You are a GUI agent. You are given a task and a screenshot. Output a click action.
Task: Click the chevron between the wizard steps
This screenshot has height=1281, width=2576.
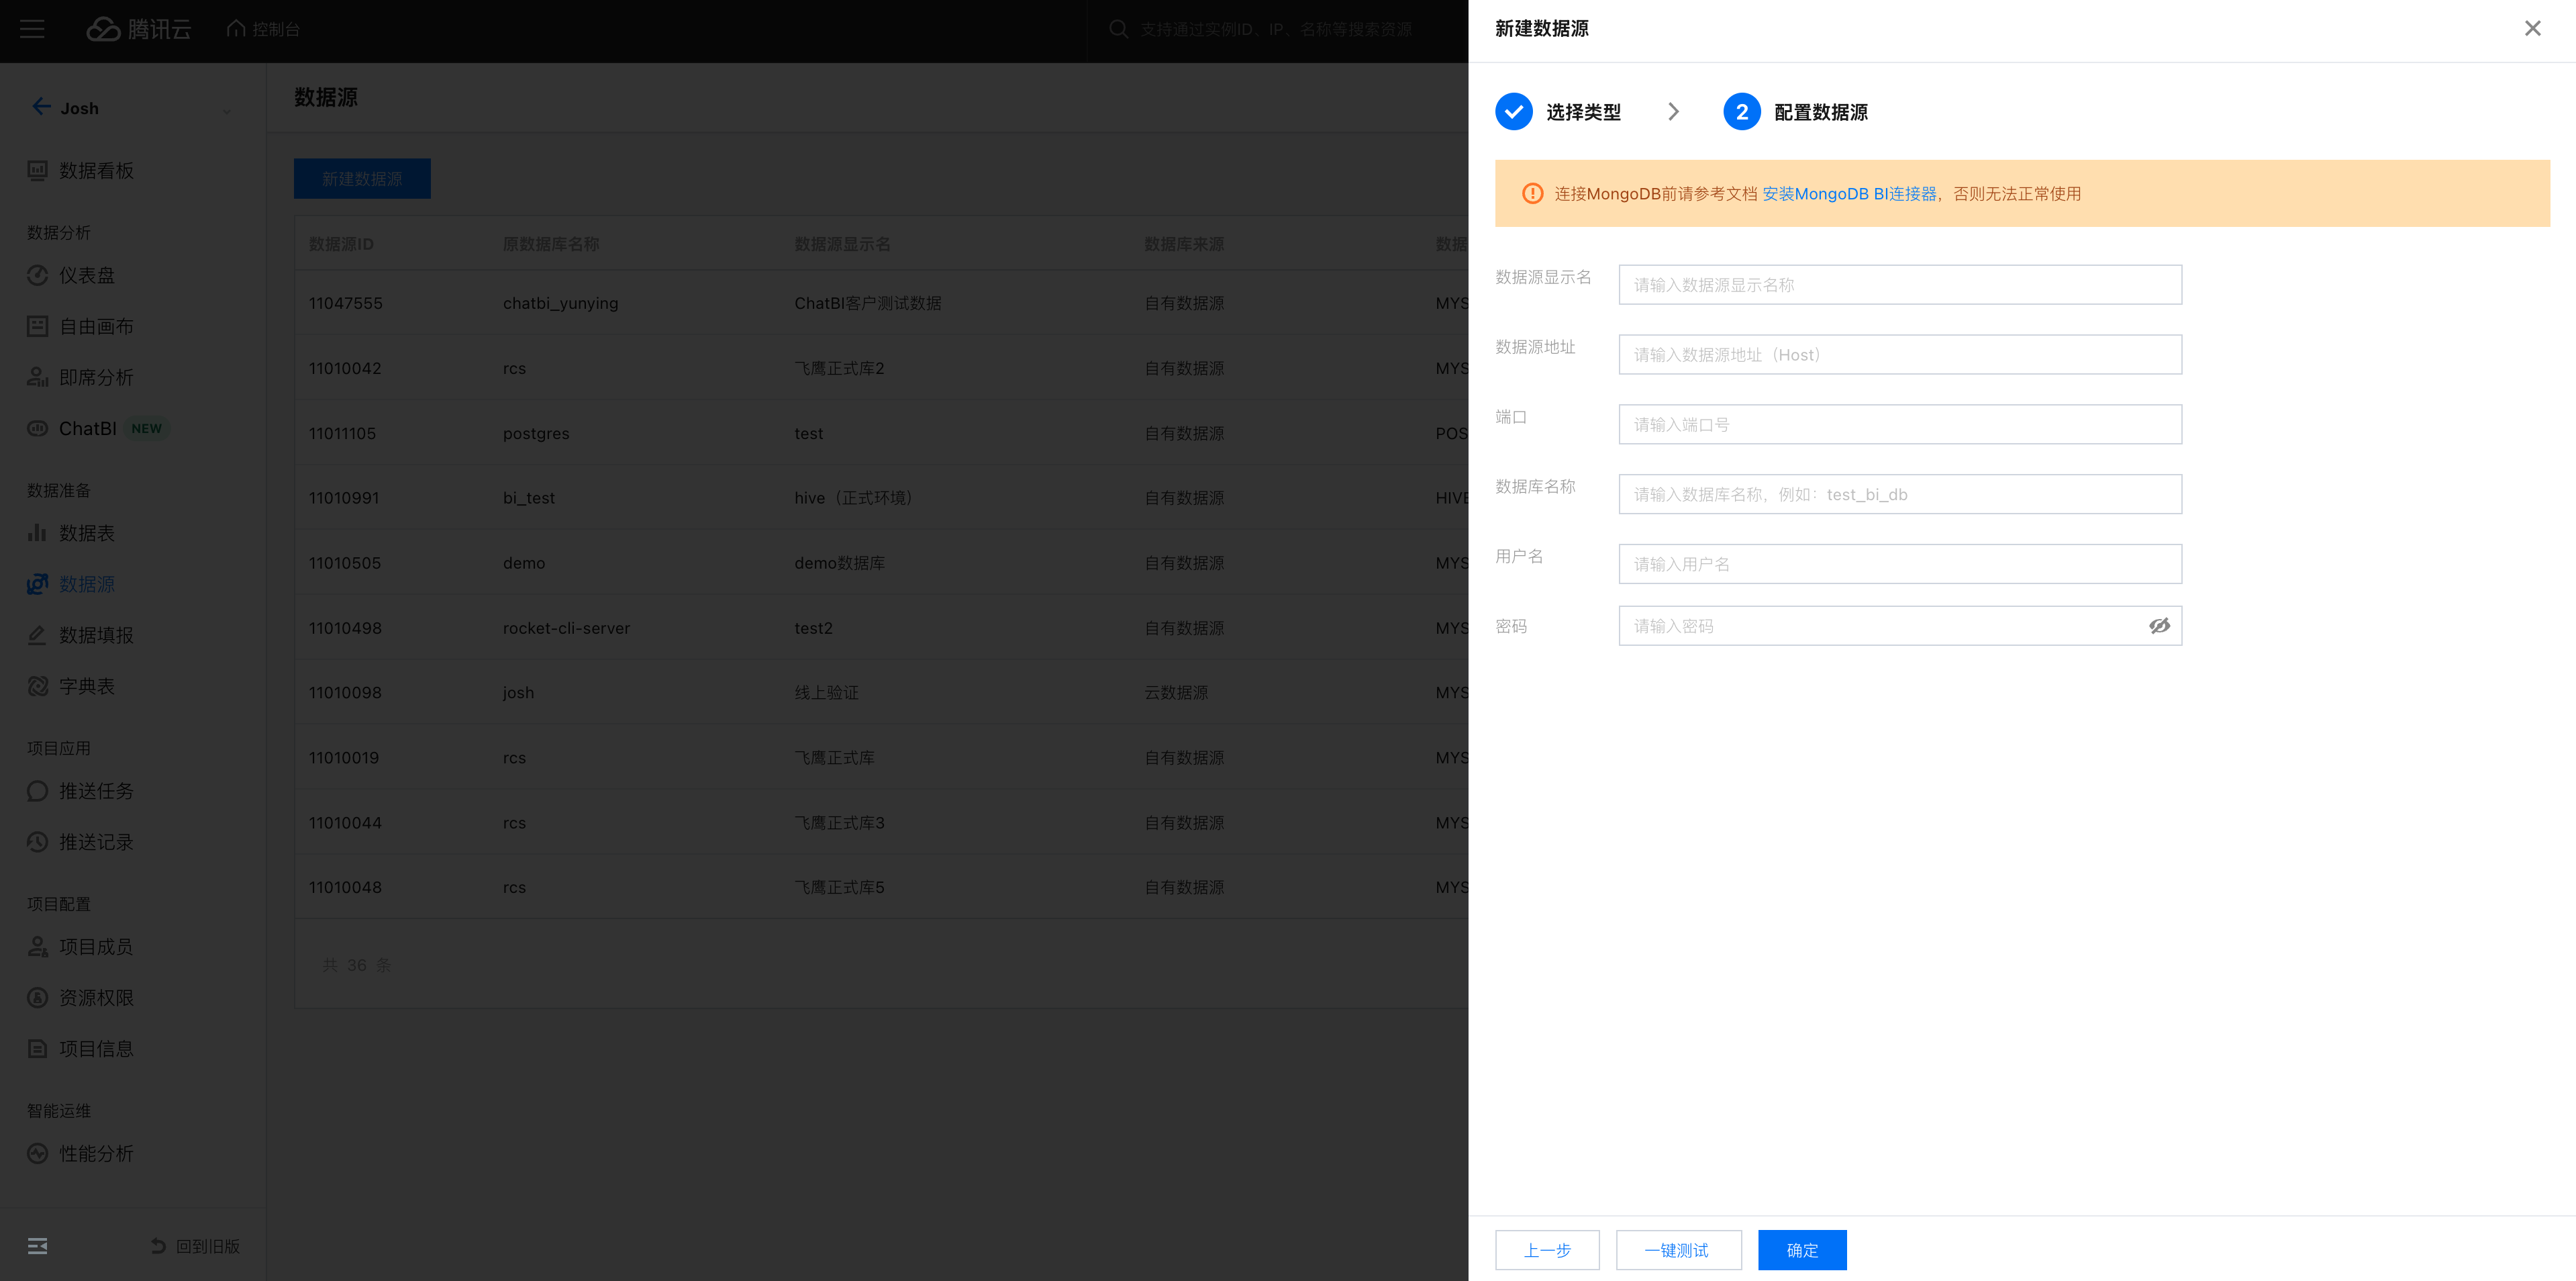(1673, 112)
